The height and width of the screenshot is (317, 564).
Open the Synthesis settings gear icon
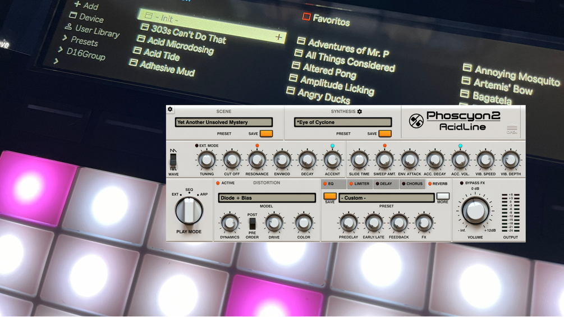[359, 112]
